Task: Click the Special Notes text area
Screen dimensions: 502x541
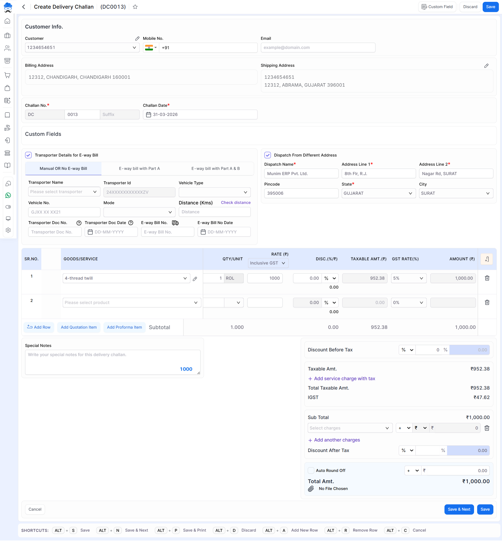Action: [109, 361]
